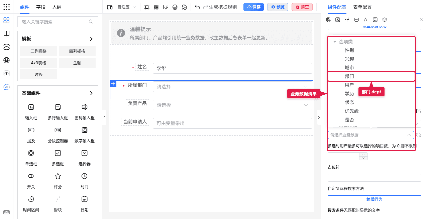Add the 滑块 slider component
428x219 pixels.
[58, 204]
